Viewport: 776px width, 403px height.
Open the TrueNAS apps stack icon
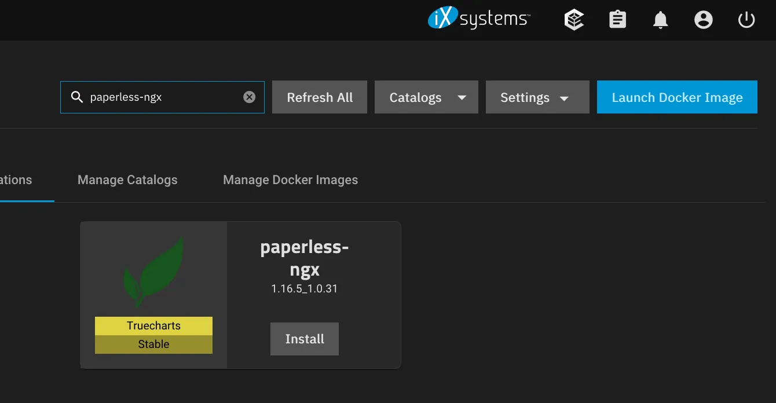coord(573,19)
